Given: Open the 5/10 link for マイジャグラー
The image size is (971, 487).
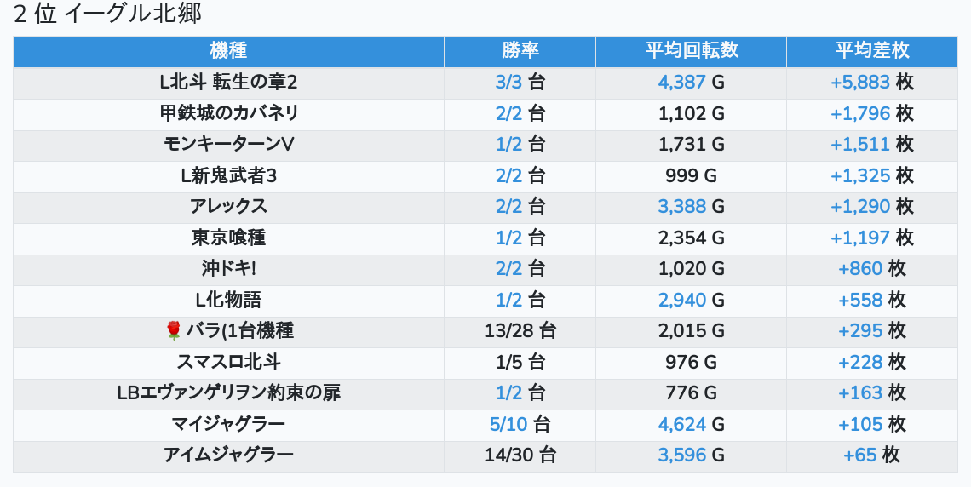Looking at the screenshot, I should point(508,424).
